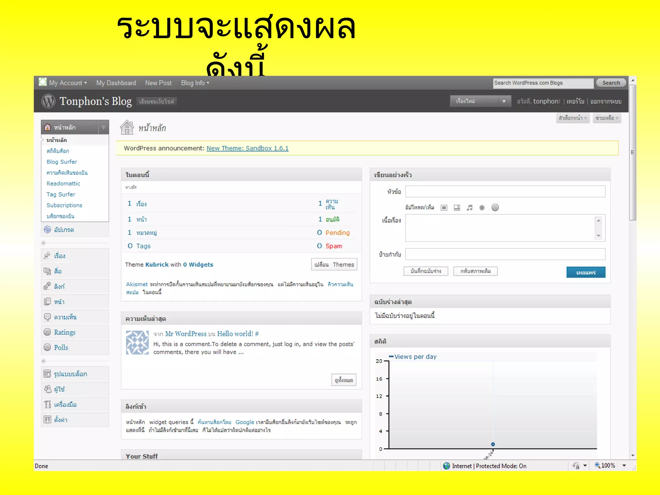Viewport: 660px width, 495px height.
Task: Select สถิติบล็อก in sidebar submenu
Action: coord(58,151)
